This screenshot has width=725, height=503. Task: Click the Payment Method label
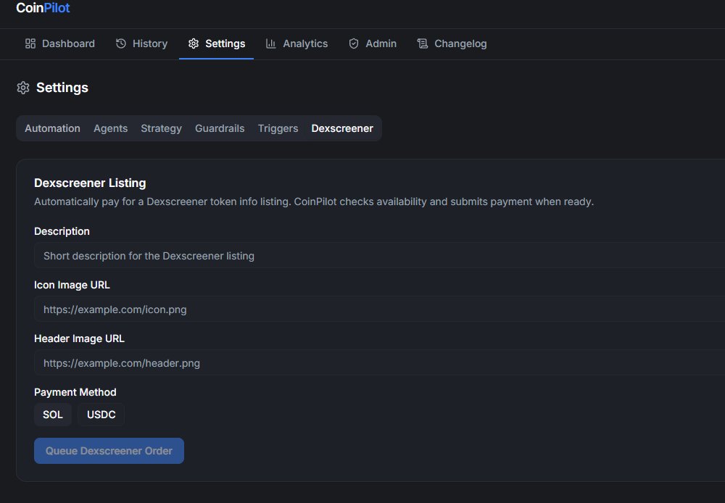pos(75,392)
